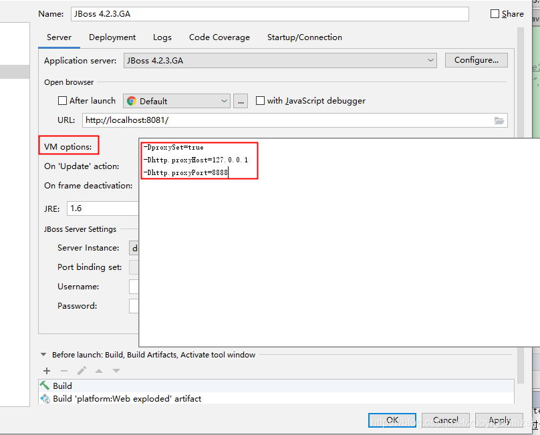Click the VM options label

(68, 147)
